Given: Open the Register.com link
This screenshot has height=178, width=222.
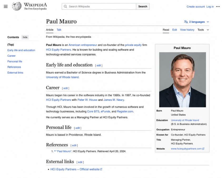Looking at the screenshot, I should [125, 111].
